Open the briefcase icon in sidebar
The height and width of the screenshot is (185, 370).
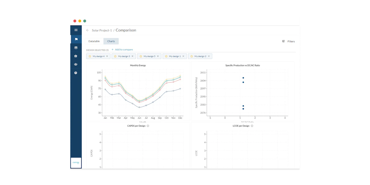76,56
